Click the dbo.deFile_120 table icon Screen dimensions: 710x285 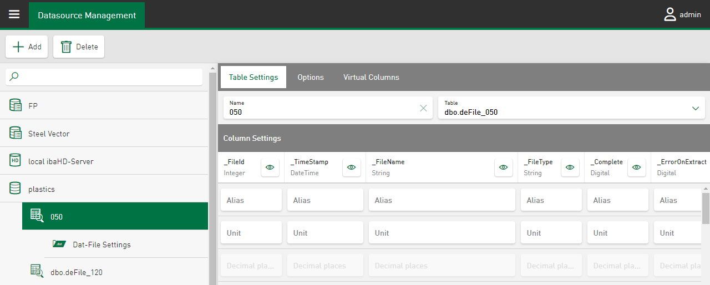pos(37,272)
